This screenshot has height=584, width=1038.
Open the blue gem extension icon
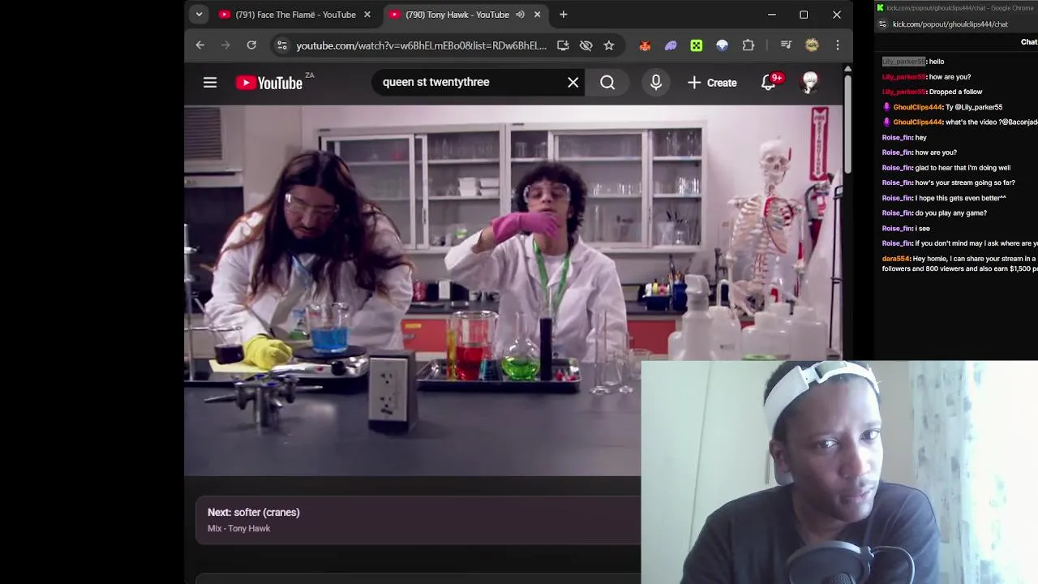722,45
